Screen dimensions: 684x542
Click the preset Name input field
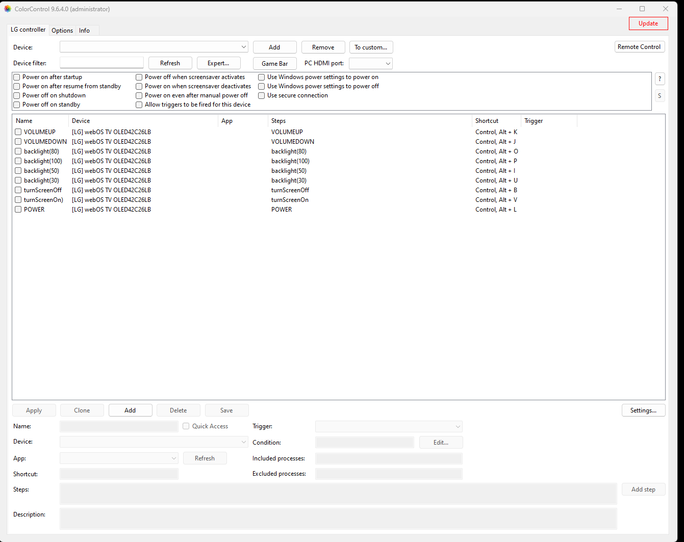point(119,426)
